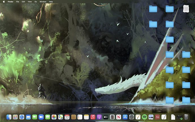Image resolution: width=195 pixels, height=122 pixels.
Task: Open the Apple menu
Action: pos(4,2)
